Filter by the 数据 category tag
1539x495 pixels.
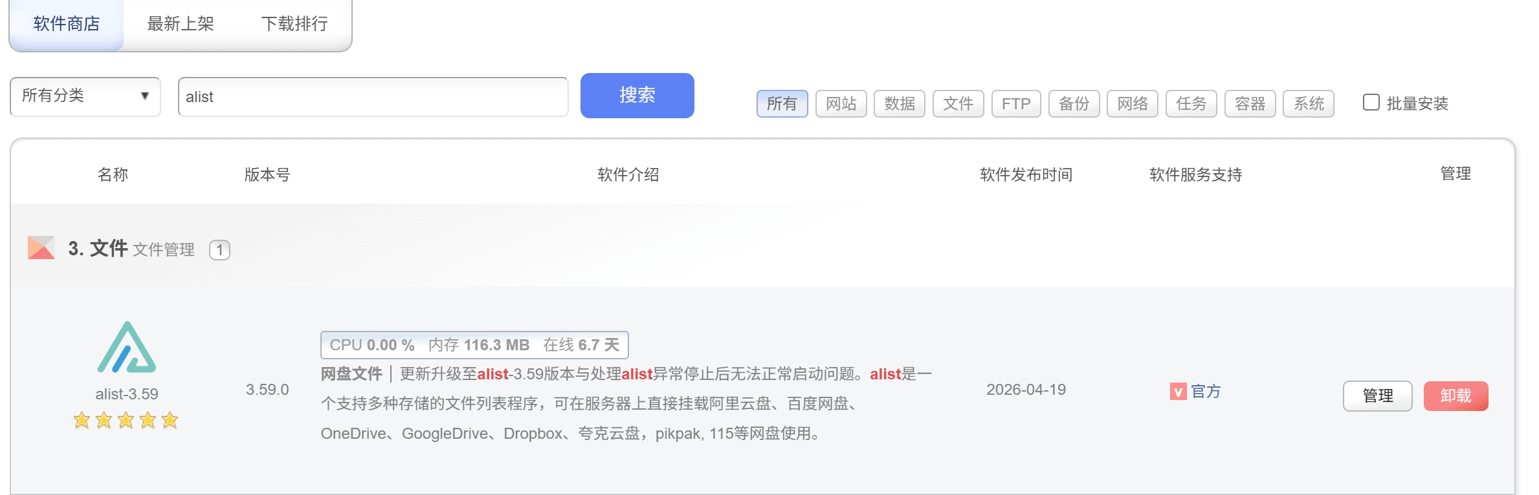900,103
